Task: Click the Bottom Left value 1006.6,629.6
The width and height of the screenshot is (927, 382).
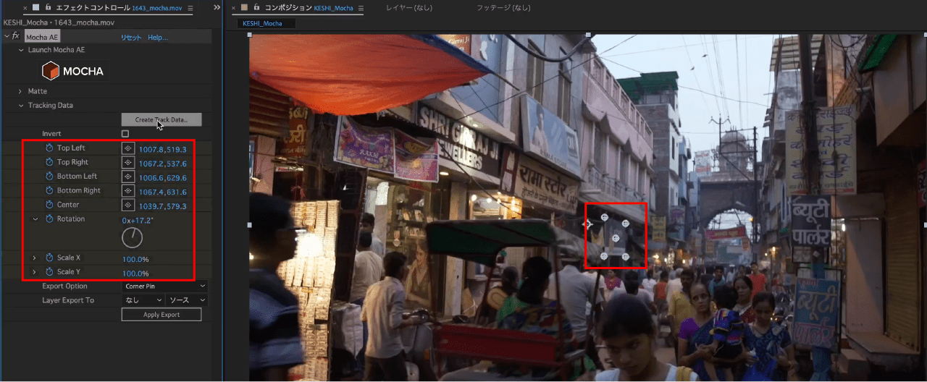Action: point(163,178)
